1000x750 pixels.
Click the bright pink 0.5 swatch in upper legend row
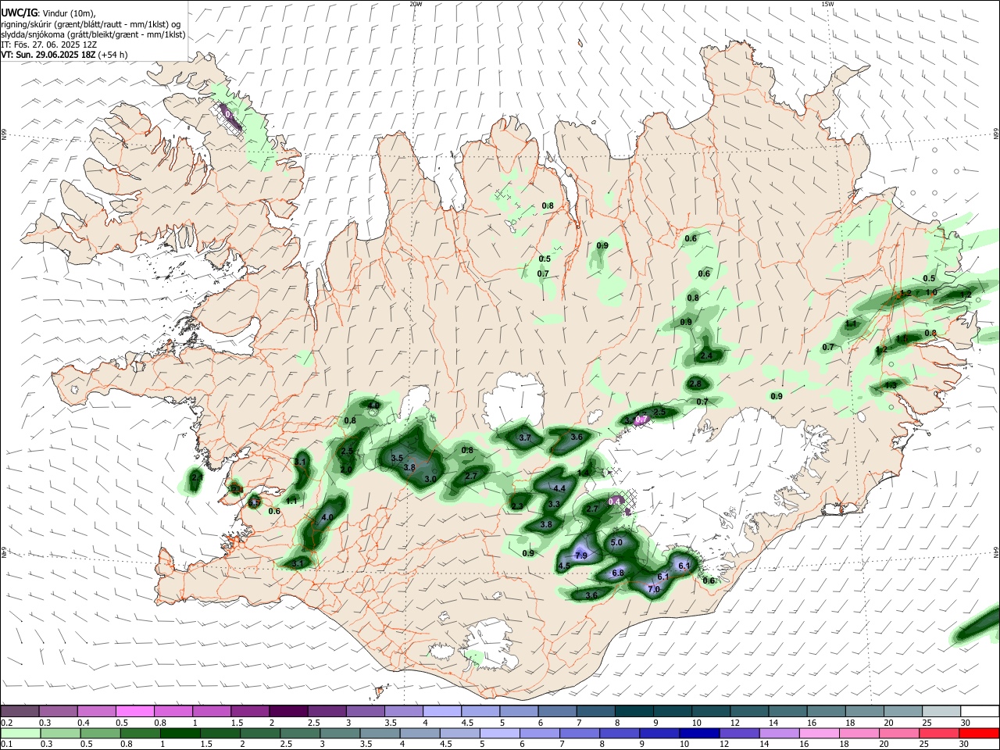tap(134, 711)
